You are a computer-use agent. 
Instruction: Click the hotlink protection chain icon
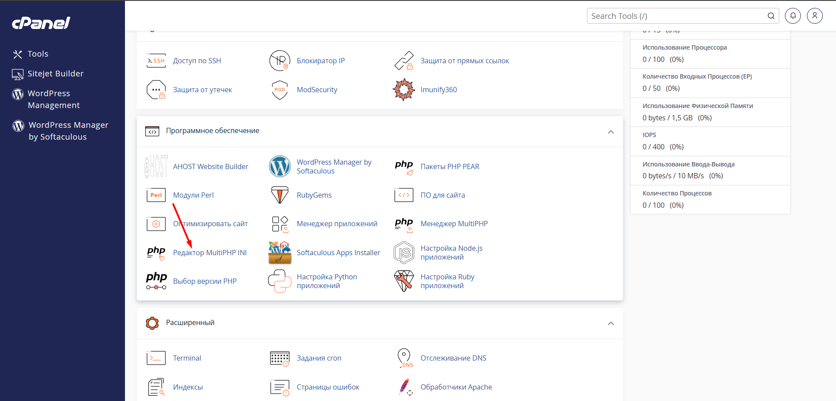[x=404, y=61]
